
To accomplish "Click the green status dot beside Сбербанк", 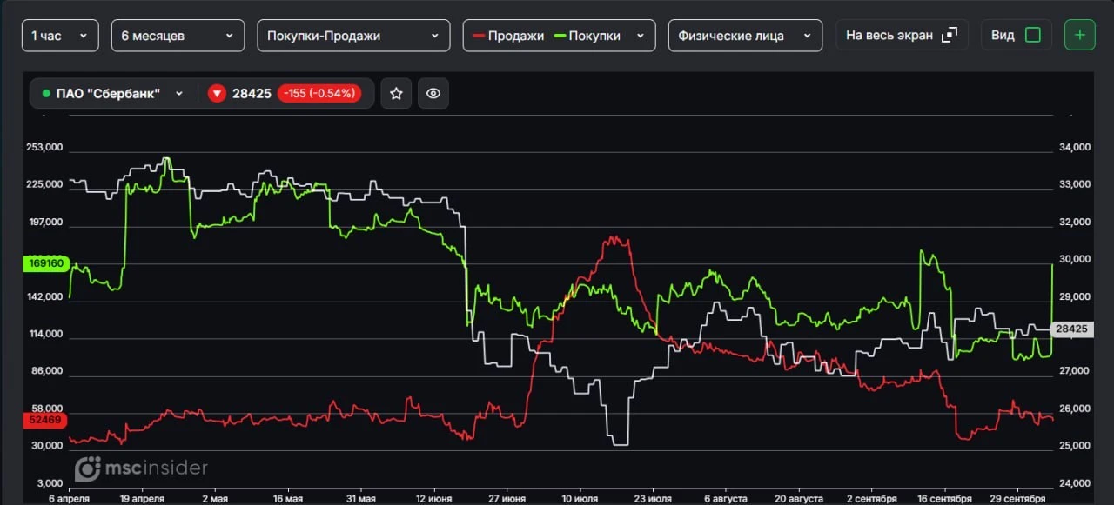I will [46, 94].
